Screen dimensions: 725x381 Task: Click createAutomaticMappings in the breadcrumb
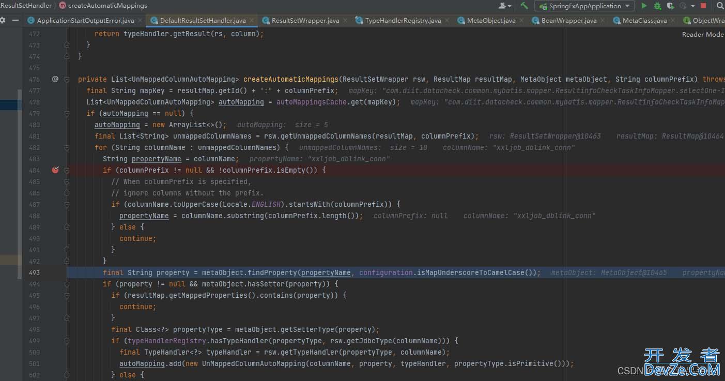coord(107,6)
